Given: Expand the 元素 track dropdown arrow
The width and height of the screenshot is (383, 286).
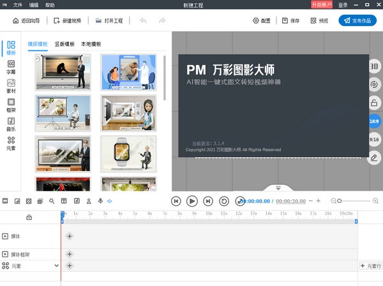Looking at the screenshot, I should pyautogui.click(x=56, y=265).
